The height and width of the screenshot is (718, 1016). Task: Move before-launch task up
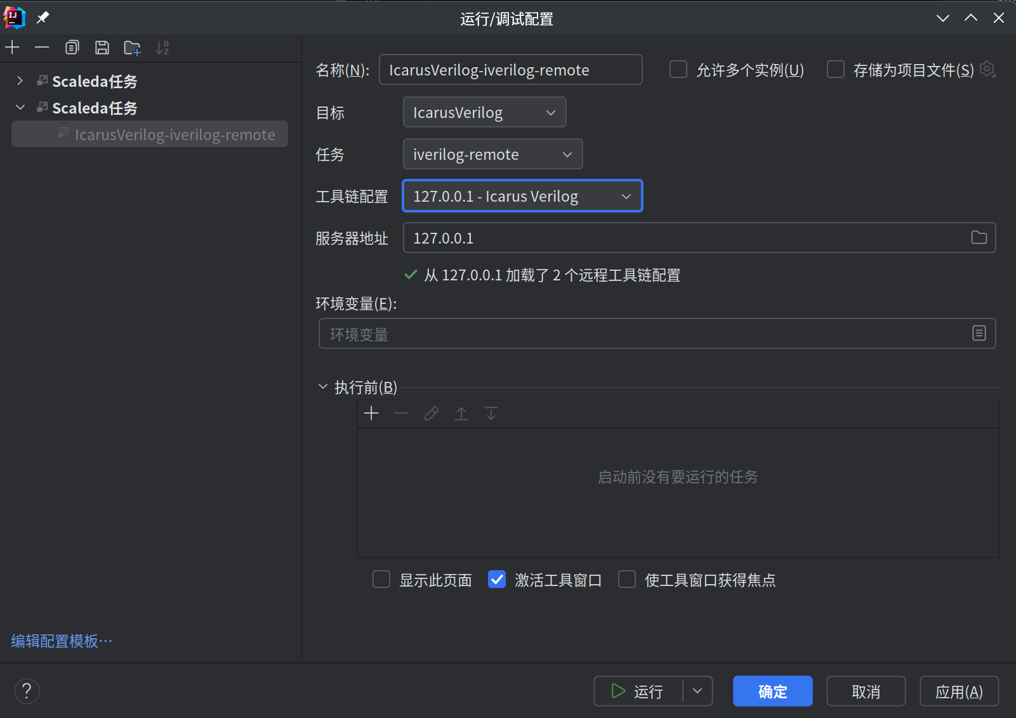point(461,414)
